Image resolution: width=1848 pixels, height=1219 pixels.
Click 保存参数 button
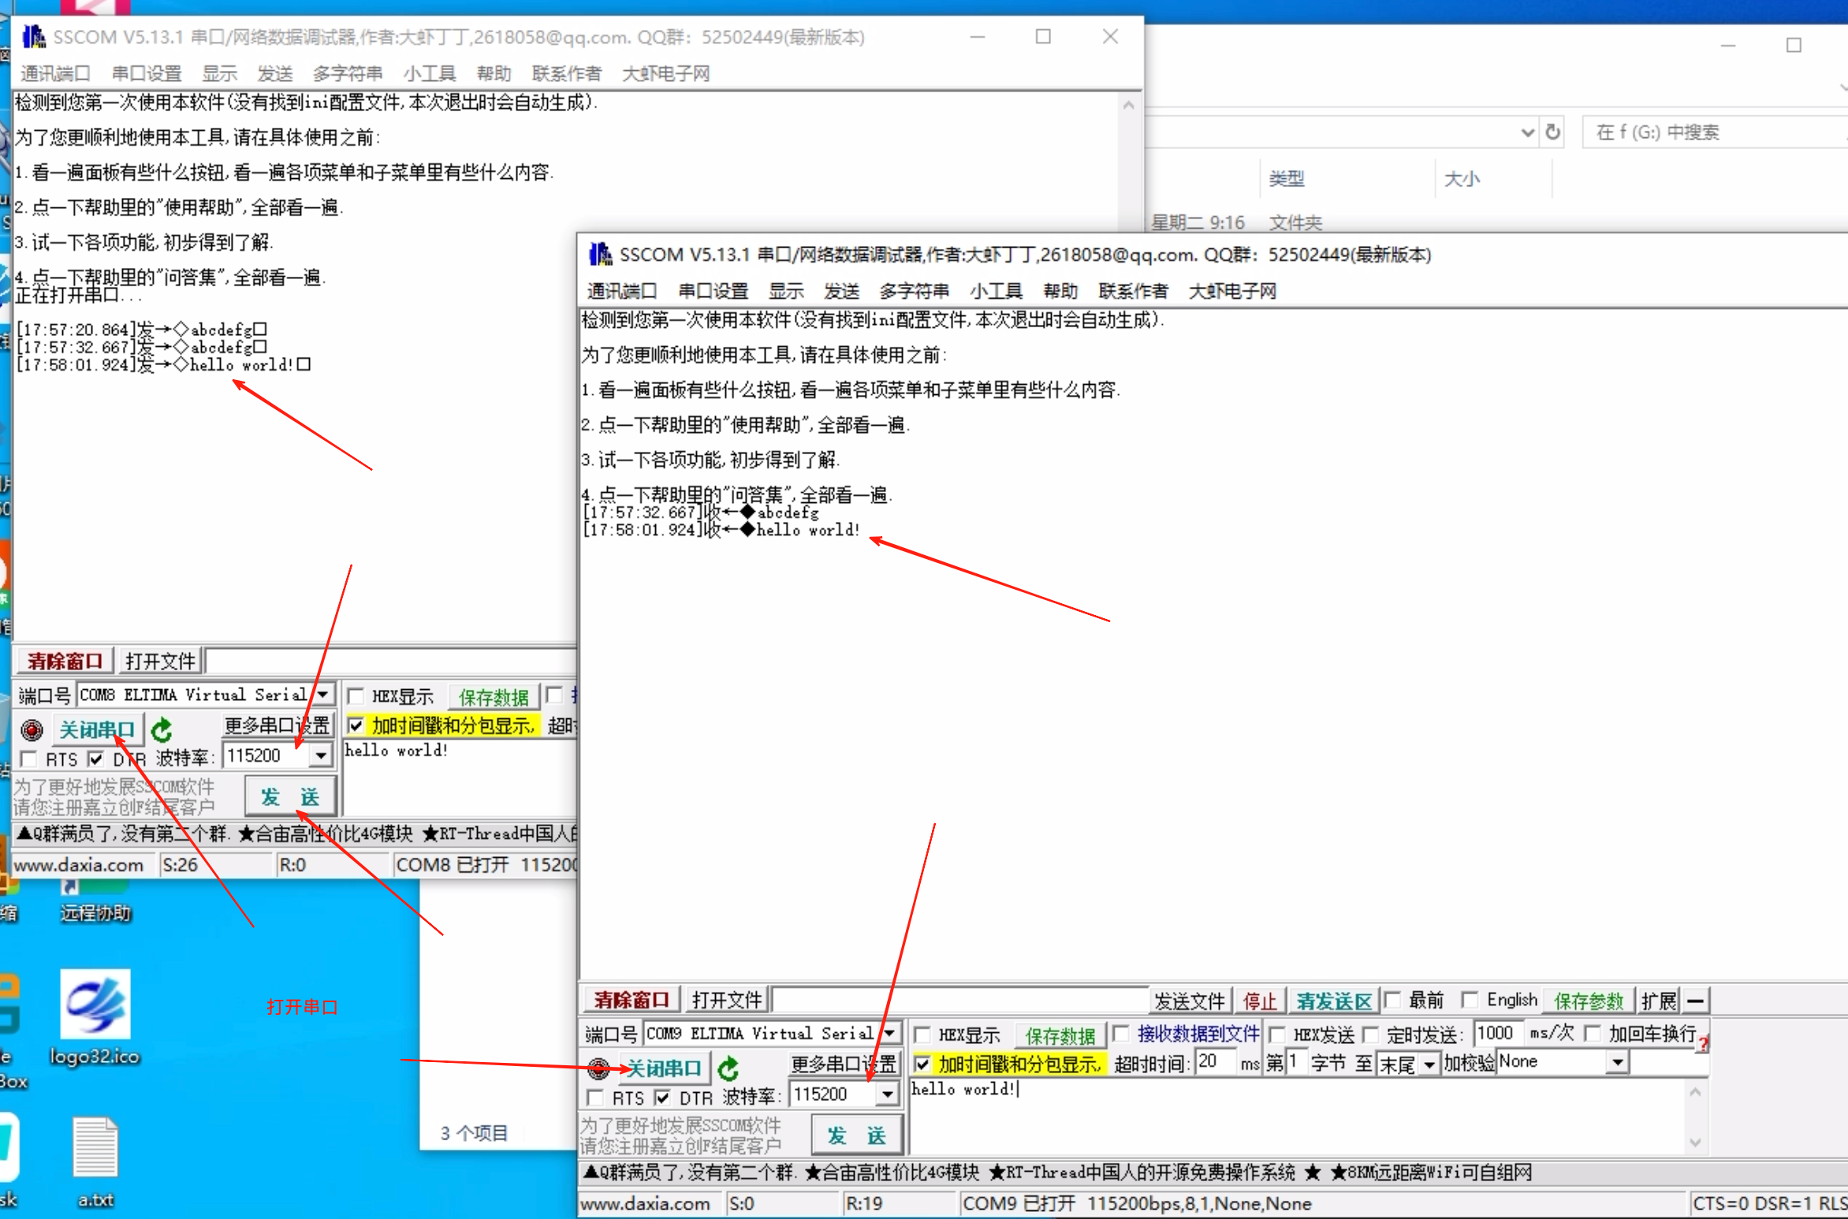[1588, 1001]
